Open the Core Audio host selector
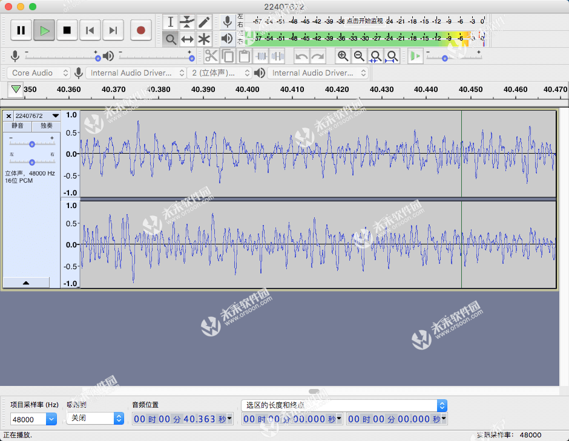This screenshot has width=569, height=441. pos(38,72)
